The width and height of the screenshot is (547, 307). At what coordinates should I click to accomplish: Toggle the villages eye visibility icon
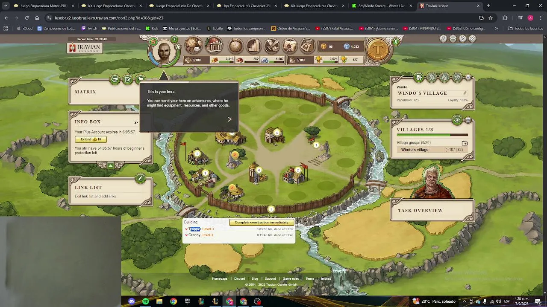point(457,120)
